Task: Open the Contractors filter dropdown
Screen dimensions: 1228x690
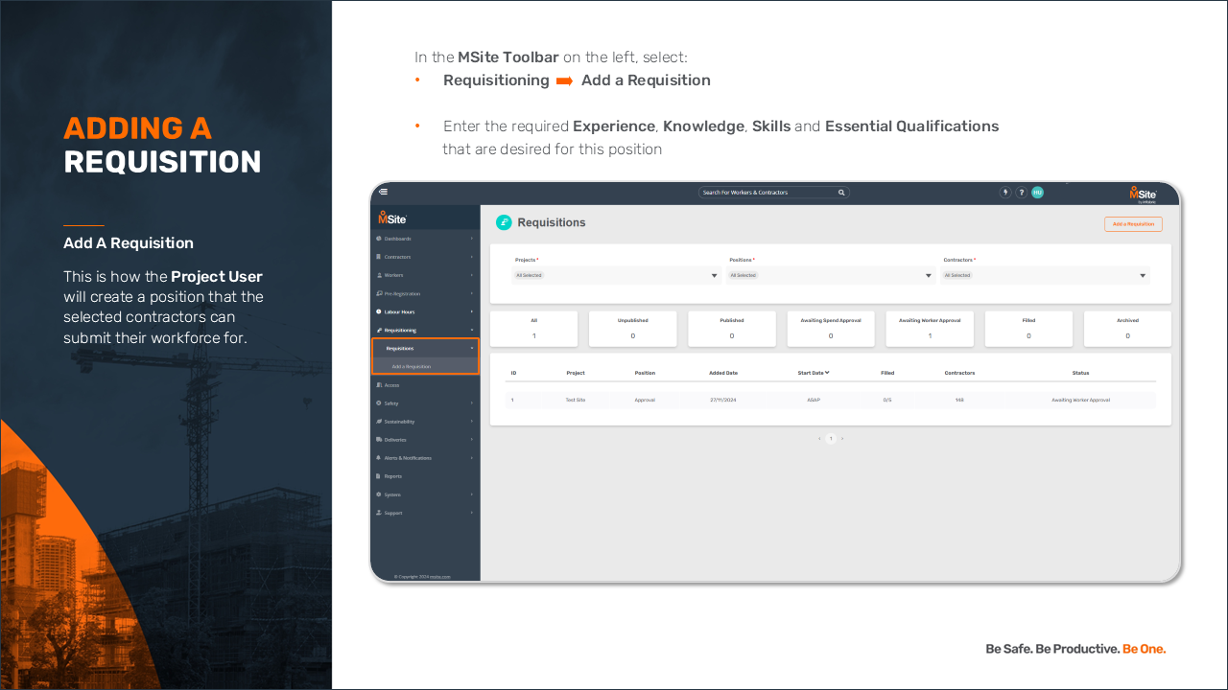Action: [1045, 275]
